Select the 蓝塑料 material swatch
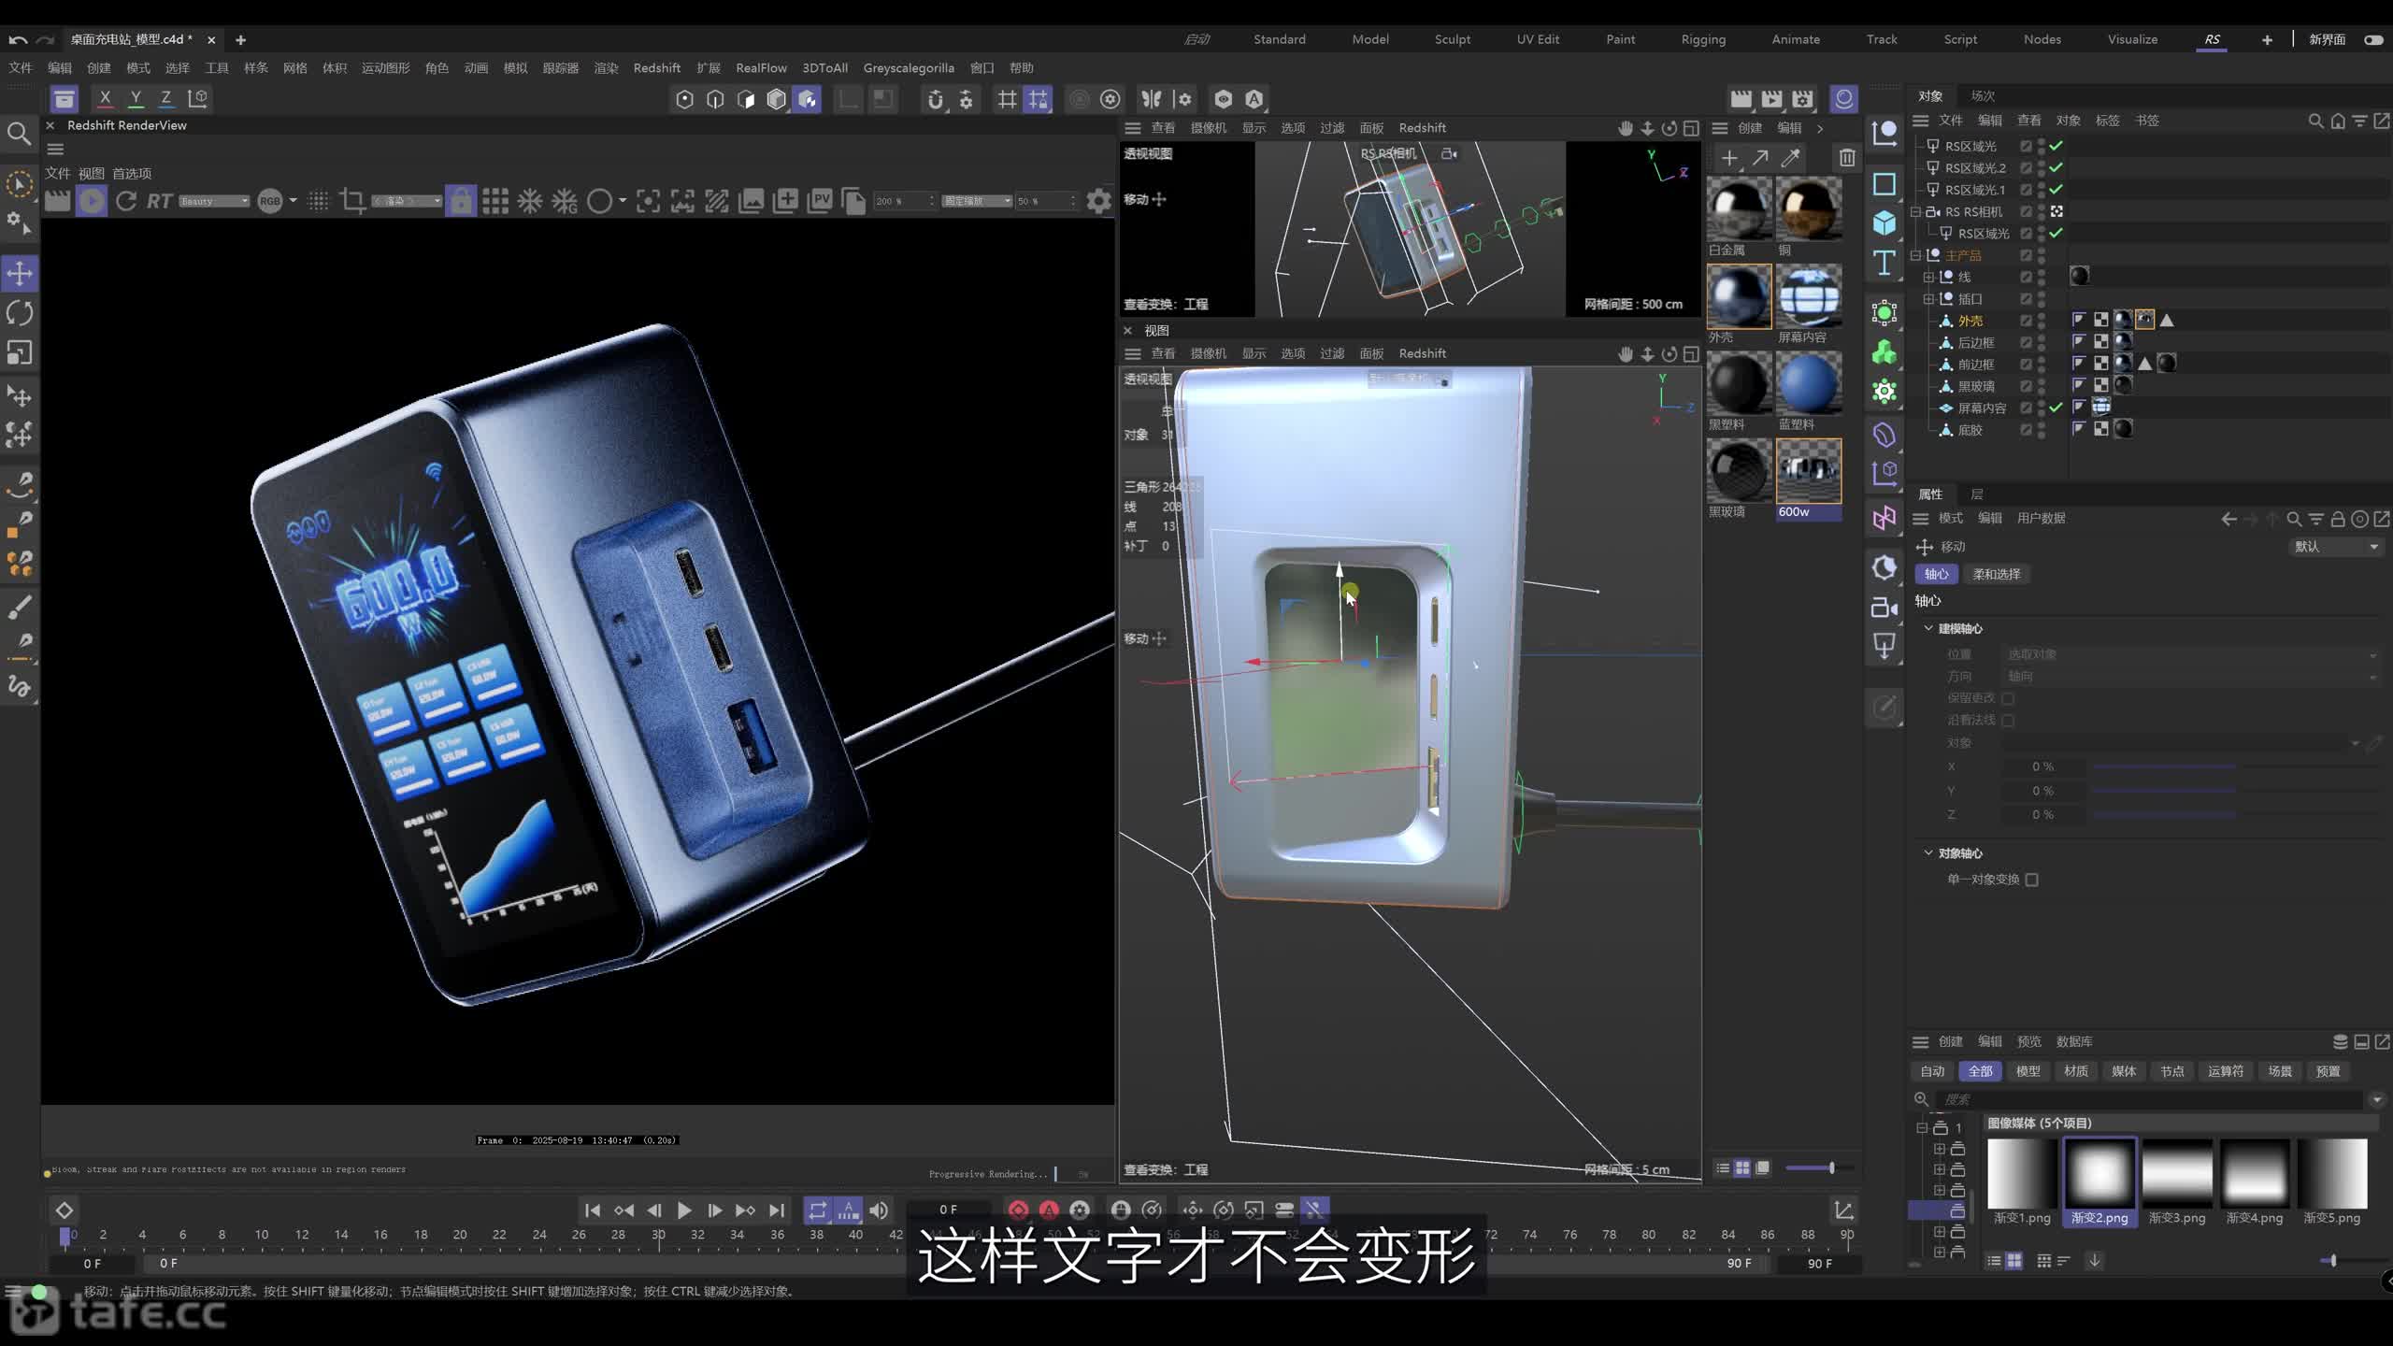Viewport: 2393px width, 1346px height. tap(1808, 385)
